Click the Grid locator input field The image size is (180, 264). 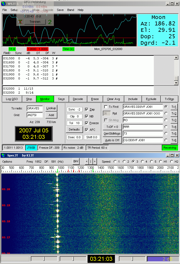click(x=35, y=115)
